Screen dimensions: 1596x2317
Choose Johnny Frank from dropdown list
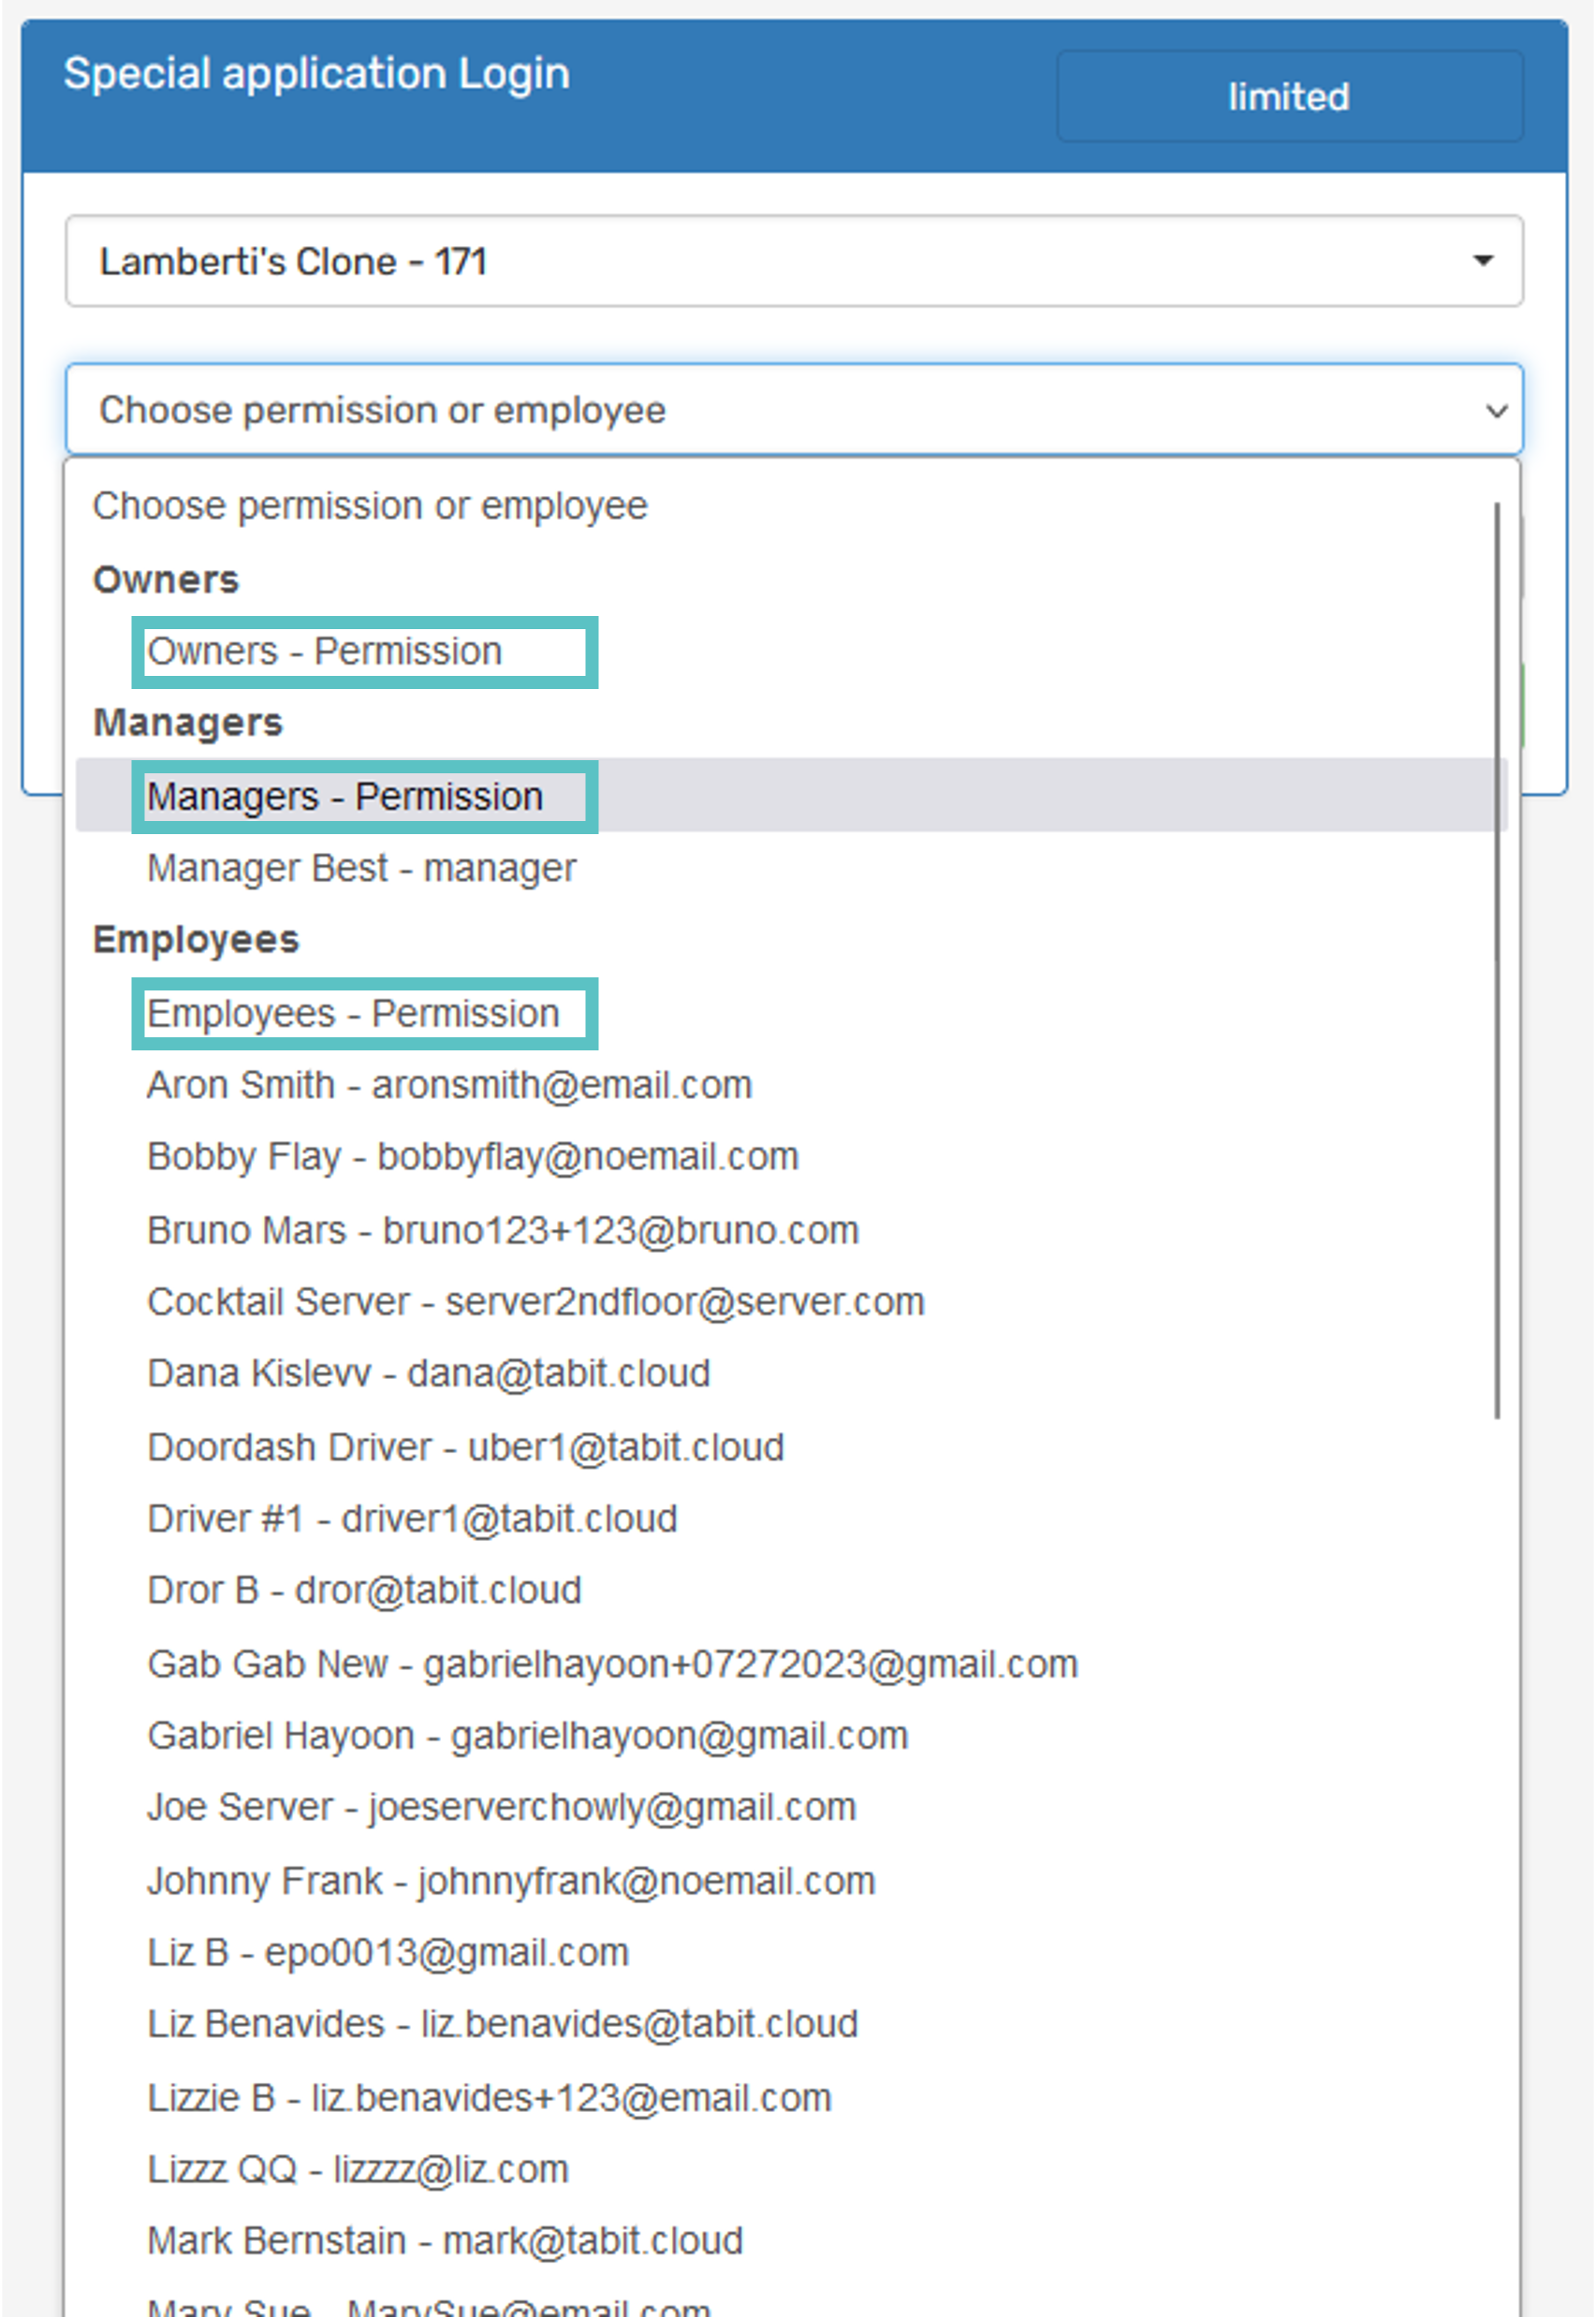510,1881
